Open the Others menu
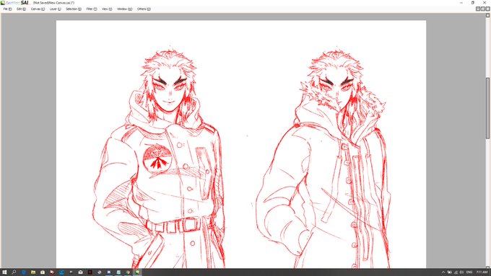This screenshot has height=276, width=491. (144, 9)
